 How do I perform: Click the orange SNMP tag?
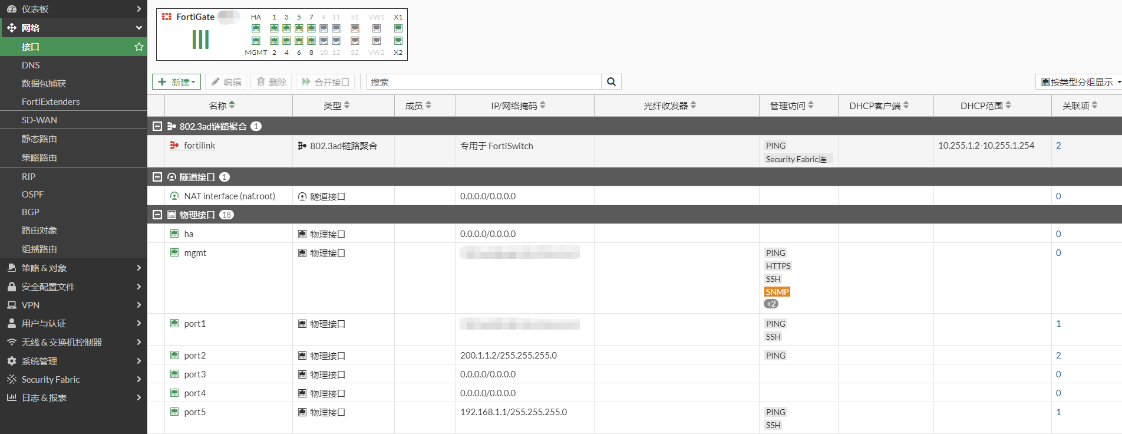[x=777, y=292]
